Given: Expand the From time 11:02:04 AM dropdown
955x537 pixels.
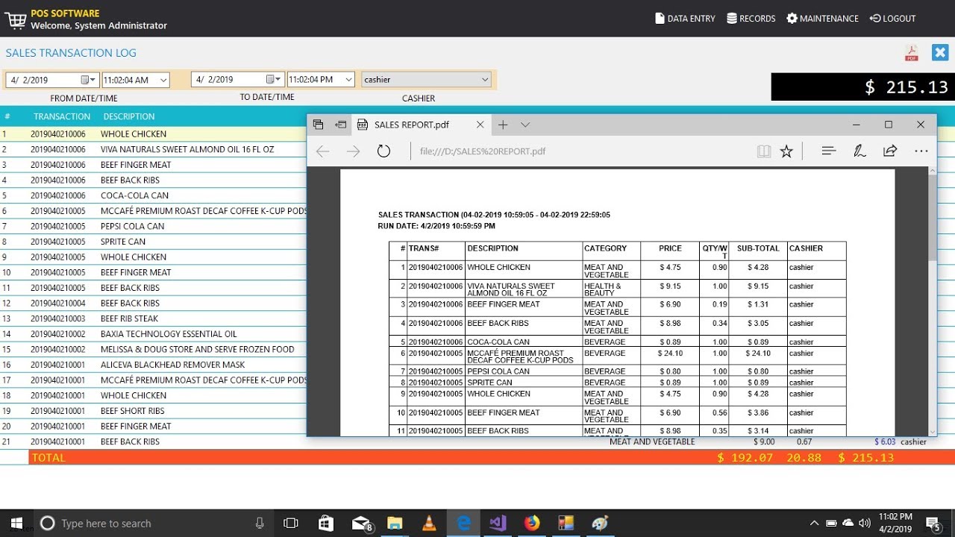Looking at the screenshot, I should coord(163,80).
